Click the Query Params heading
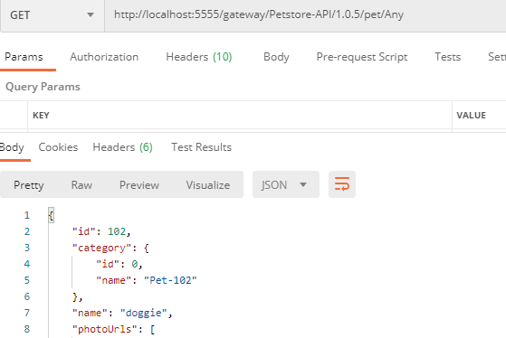506x338 pixels. coord(43,87)
